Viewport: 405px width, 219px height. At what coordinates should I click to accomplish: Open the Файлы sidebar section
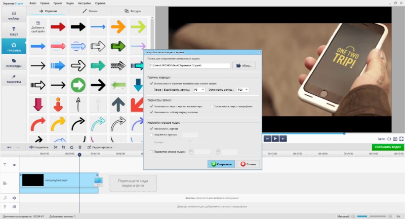14,15
